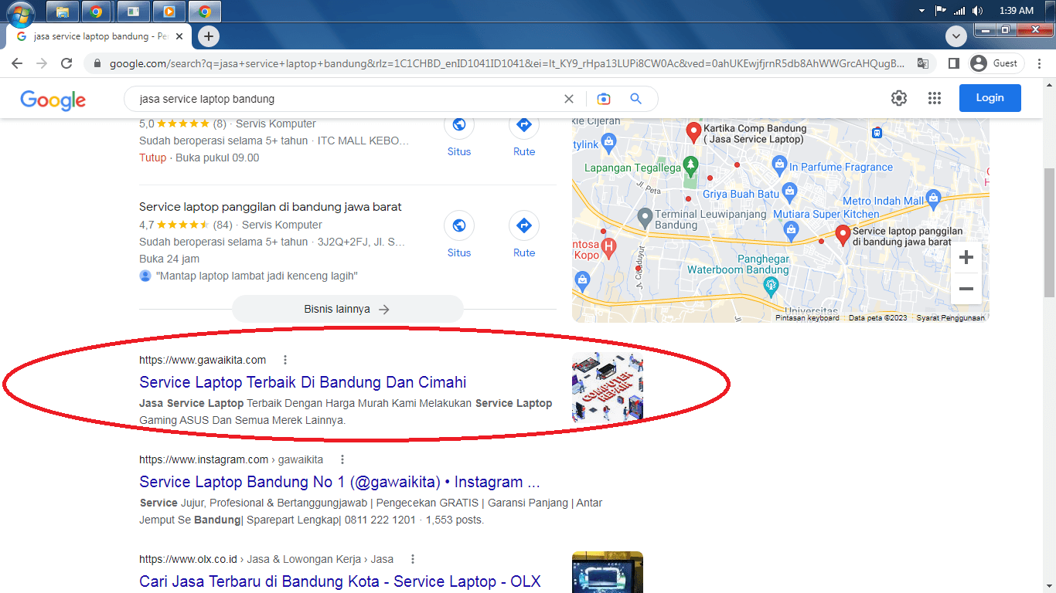Zoom out on the map
This screenshot has width=1056, height=593.
point(966,289)
